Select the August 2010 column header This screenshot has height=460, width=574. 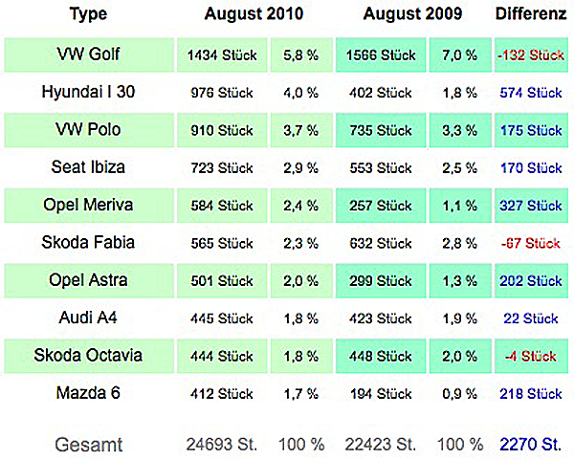tap(254, 14)
